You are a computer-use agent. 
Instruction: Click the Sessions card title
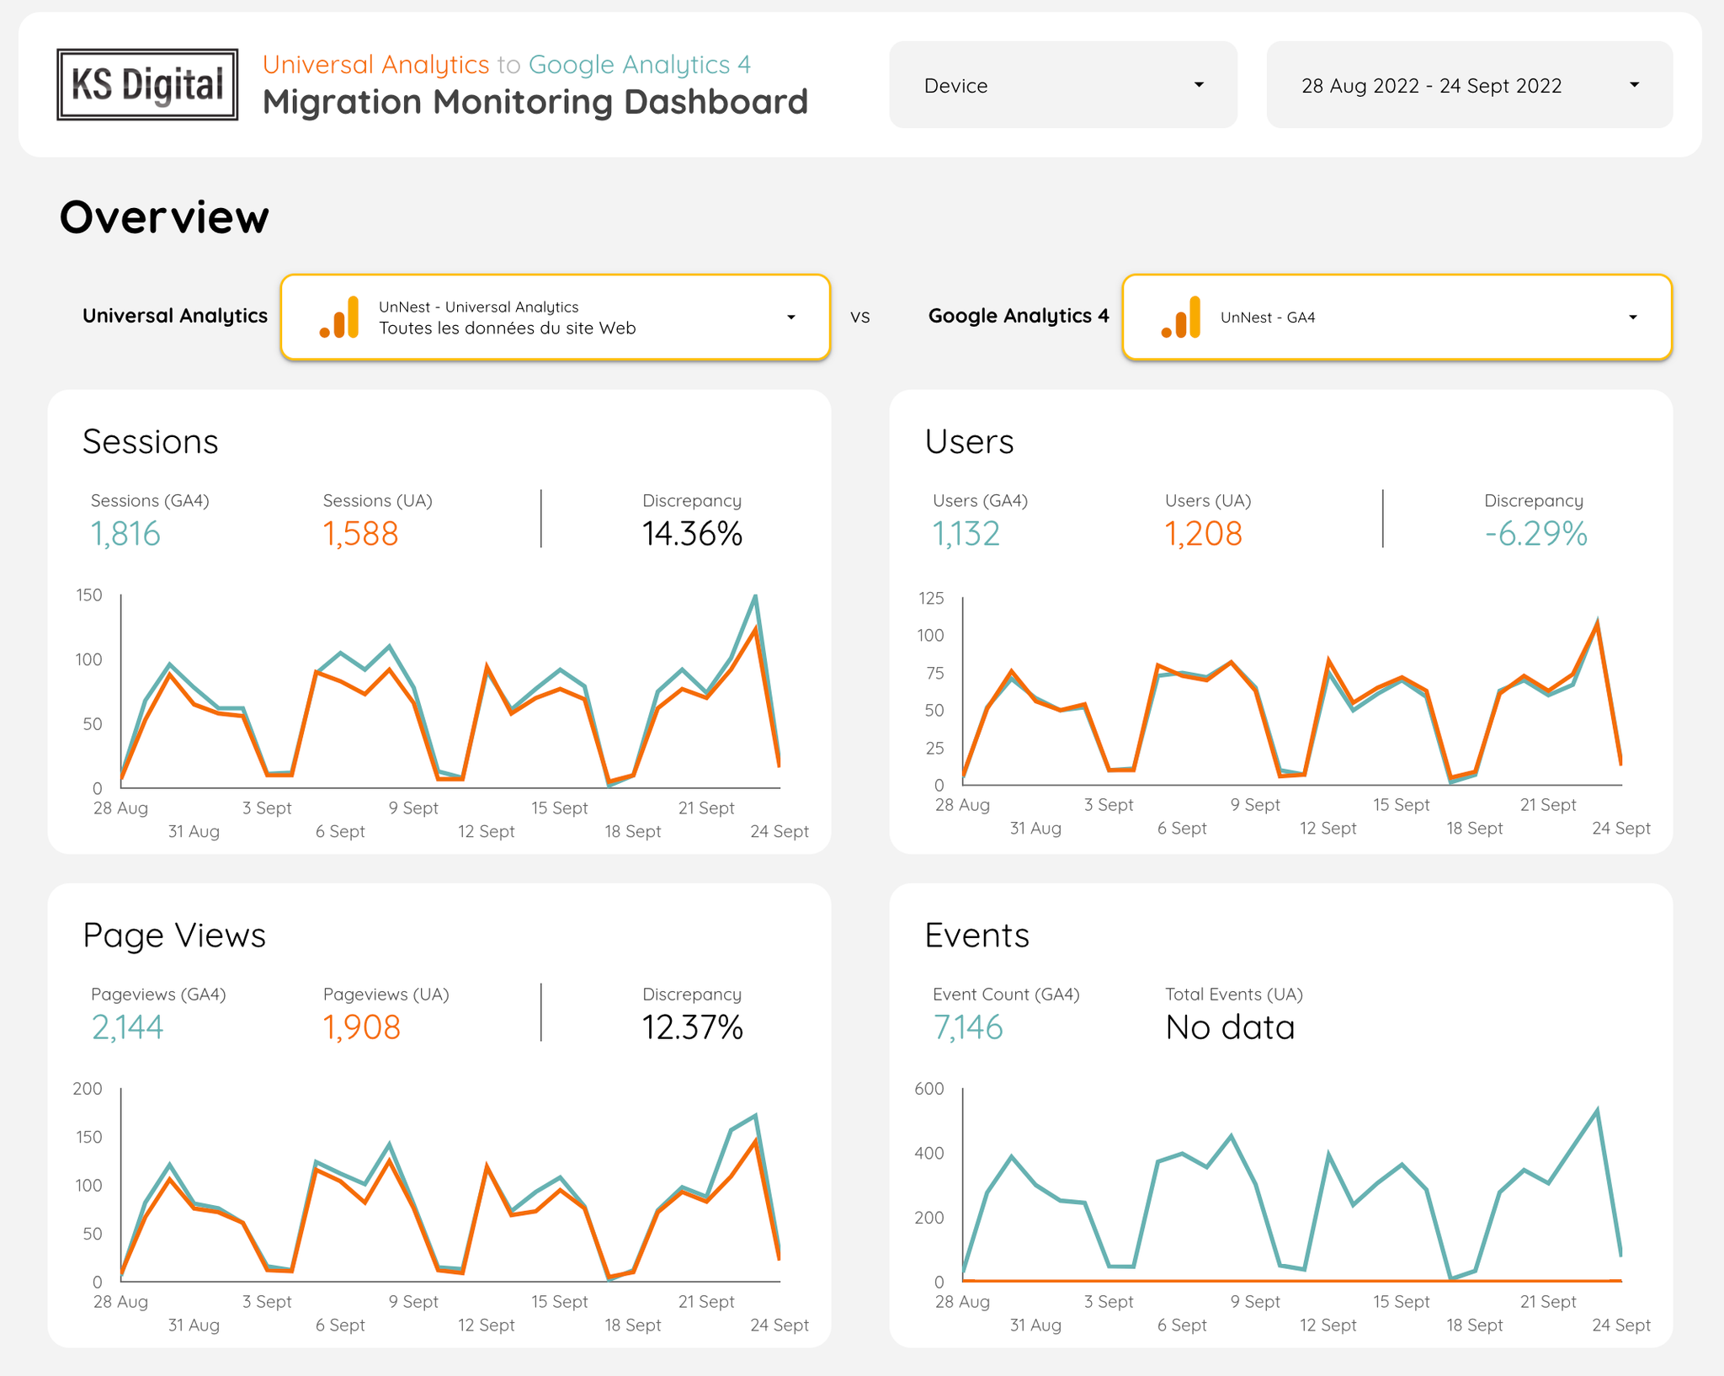pos(150,441)
